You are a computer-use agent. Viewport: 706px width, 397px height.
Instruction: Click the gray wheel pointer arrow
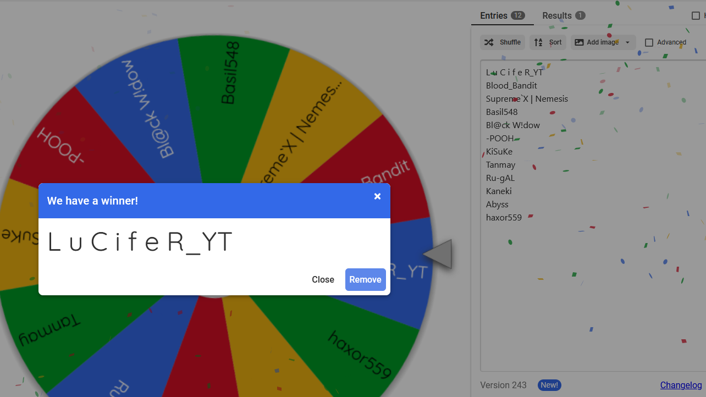(438, 254)
